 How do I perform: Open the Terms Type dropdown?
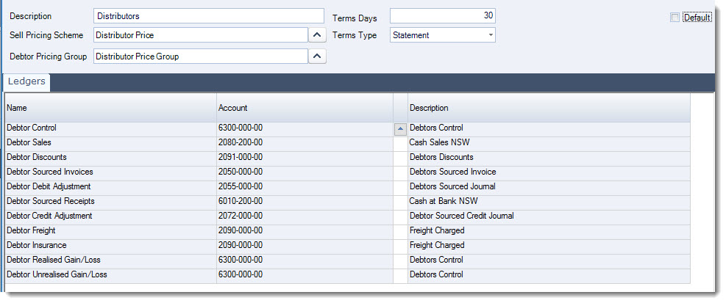pos(491,35)
